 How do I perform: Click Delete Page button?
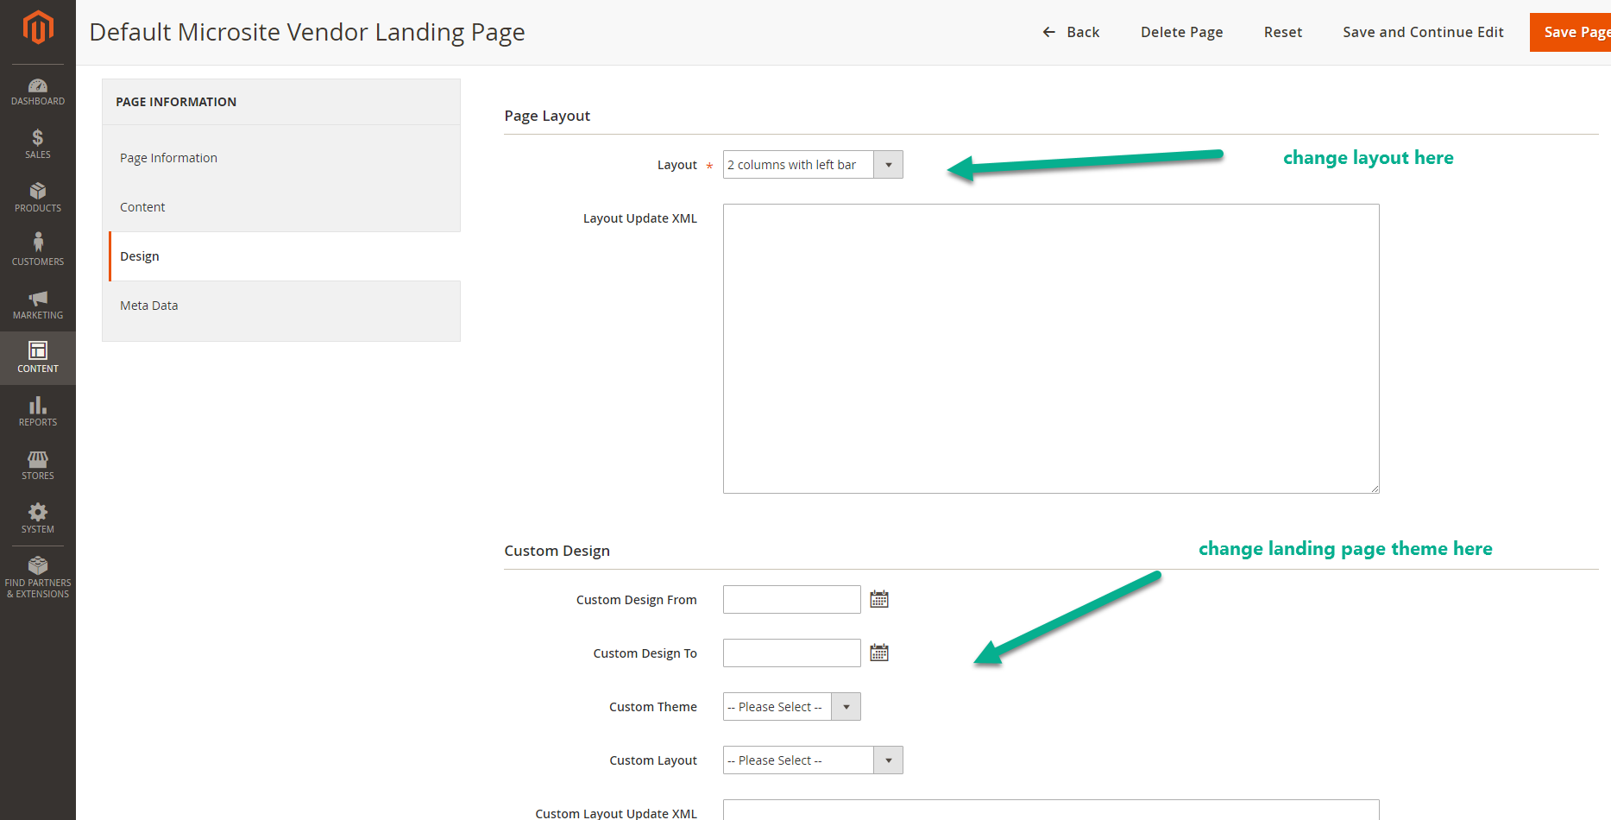[x=1181, y=32]
